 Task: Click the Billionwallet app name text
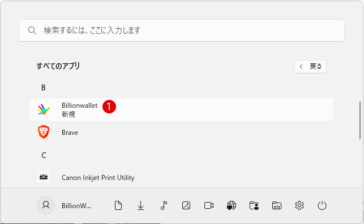point(80,106)
